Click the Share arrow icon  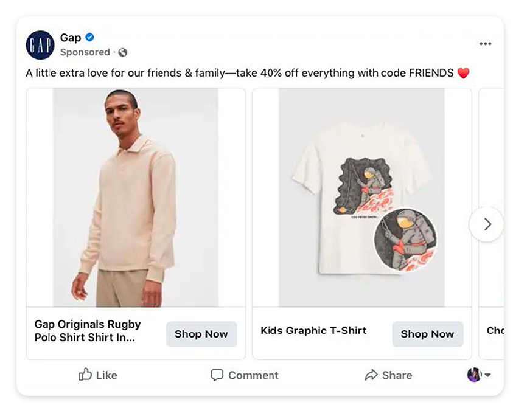tap(371, 375)
